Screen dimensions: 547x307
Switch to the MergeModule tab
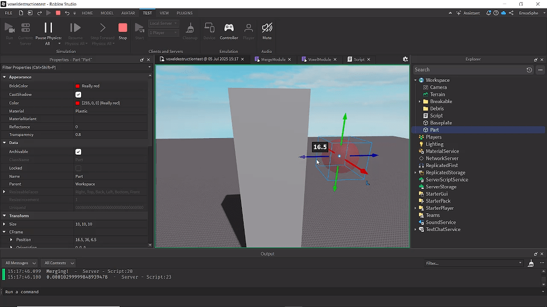click(273, 59)
